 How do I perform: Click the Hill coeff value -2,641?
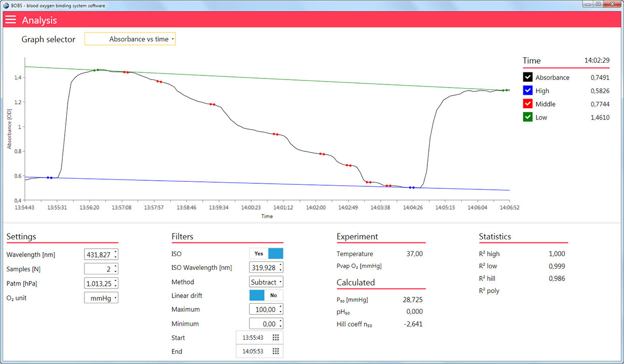pyautogui.click(x=412, y=324)
